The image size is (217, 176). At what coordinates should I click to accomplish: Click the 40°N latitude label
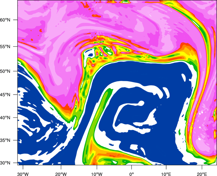click(x=5, y=118)
